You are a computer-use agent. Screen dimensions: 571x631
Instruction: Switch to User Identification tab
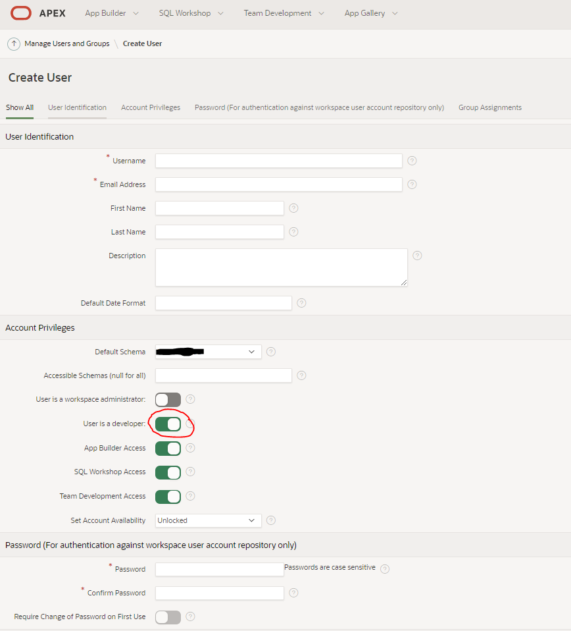click(x=77, y=107)
